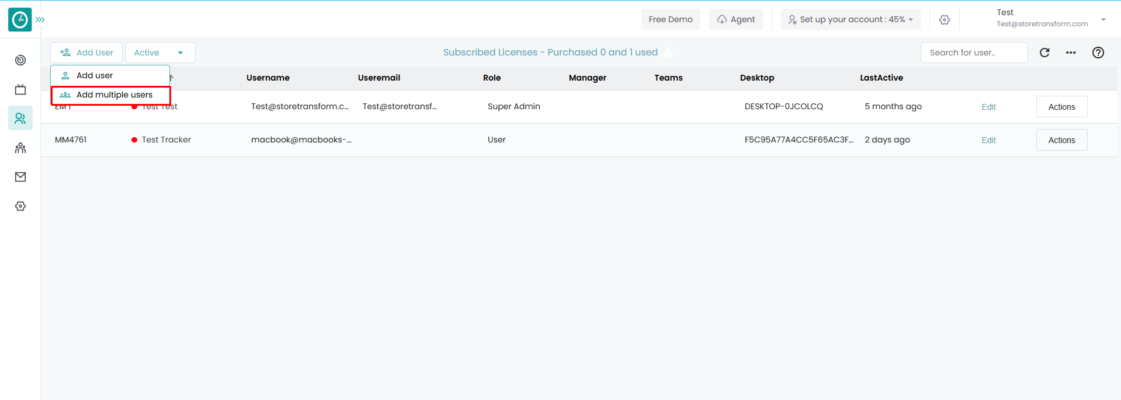Click the license warning triangle icon
The image size is (1121, 400).
point(668,53)
